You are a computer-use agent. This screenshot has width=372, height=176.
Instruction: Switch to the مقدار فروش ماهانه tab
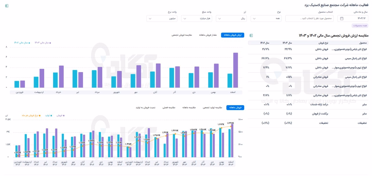208,35
